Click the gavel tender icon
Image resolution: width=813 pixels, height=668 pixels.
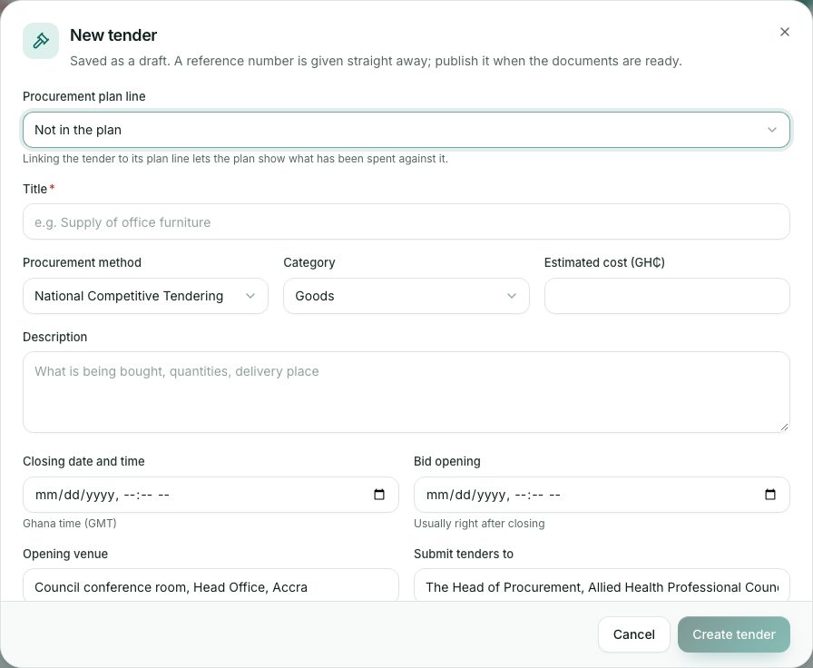coord(41,41)
